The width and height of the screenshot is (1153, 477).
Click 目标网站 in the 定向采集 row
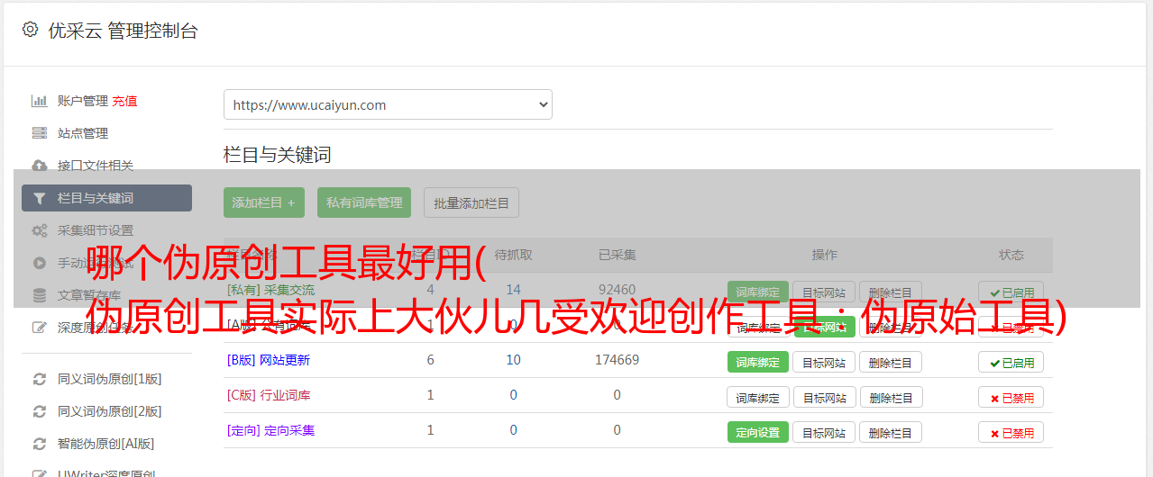(x=824, y=432)
